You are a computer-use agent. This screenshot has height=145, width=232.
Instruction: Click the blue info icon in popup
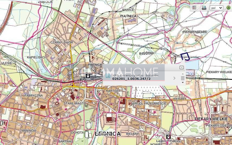[x=108, y=76]
